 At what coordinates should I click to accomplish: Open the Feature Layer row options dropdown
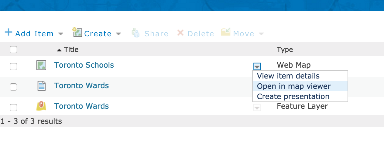[257, 107]
